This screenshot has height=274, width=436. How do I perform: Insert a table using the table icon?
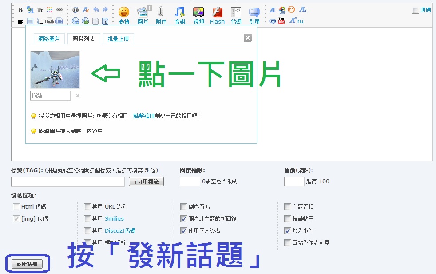pyautogui.click(x=30, y=21)
